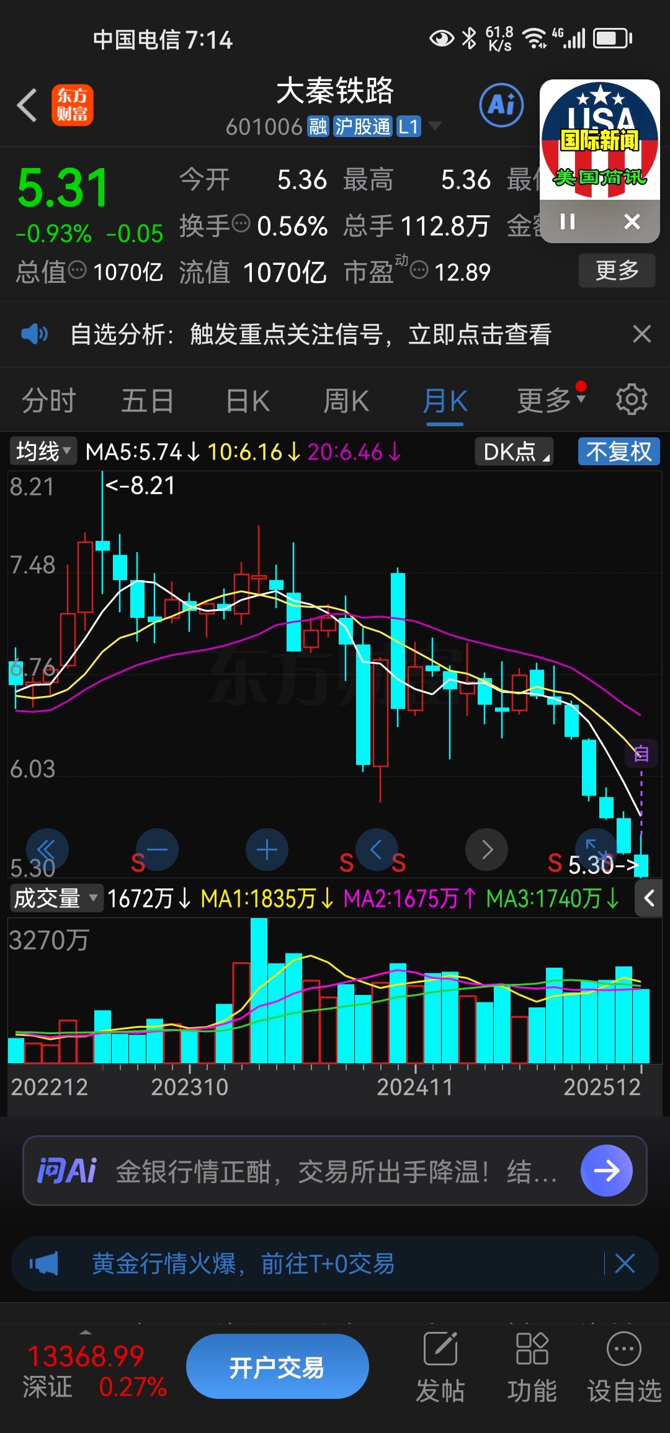Tap the 融 margin tag
The height and width of the screenshot is (1433, 670).
[x=318, y=127]
